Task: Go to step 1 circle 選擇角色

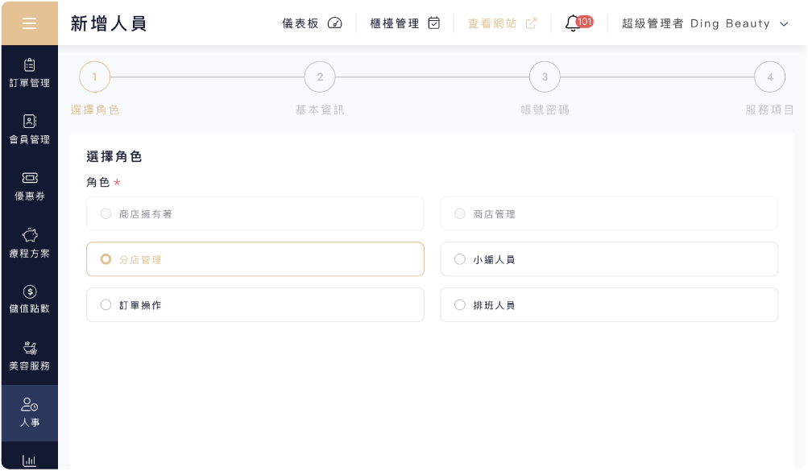Action: pos(94,76)
